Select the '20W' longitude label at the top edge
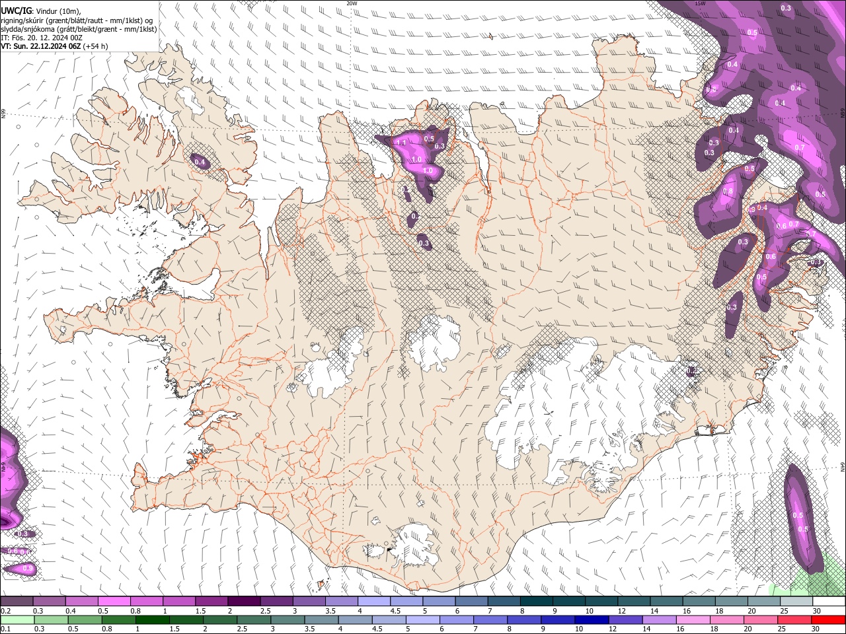 click(x=352, y=3)
